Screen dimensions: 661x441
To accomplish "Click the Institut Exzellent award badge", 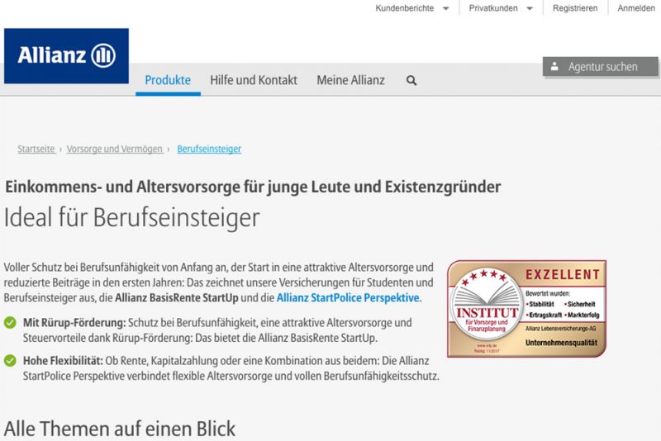I will 526,309.
